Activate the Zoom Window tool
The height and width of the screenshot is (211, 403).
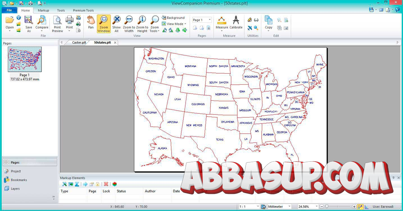pos(103,24)
